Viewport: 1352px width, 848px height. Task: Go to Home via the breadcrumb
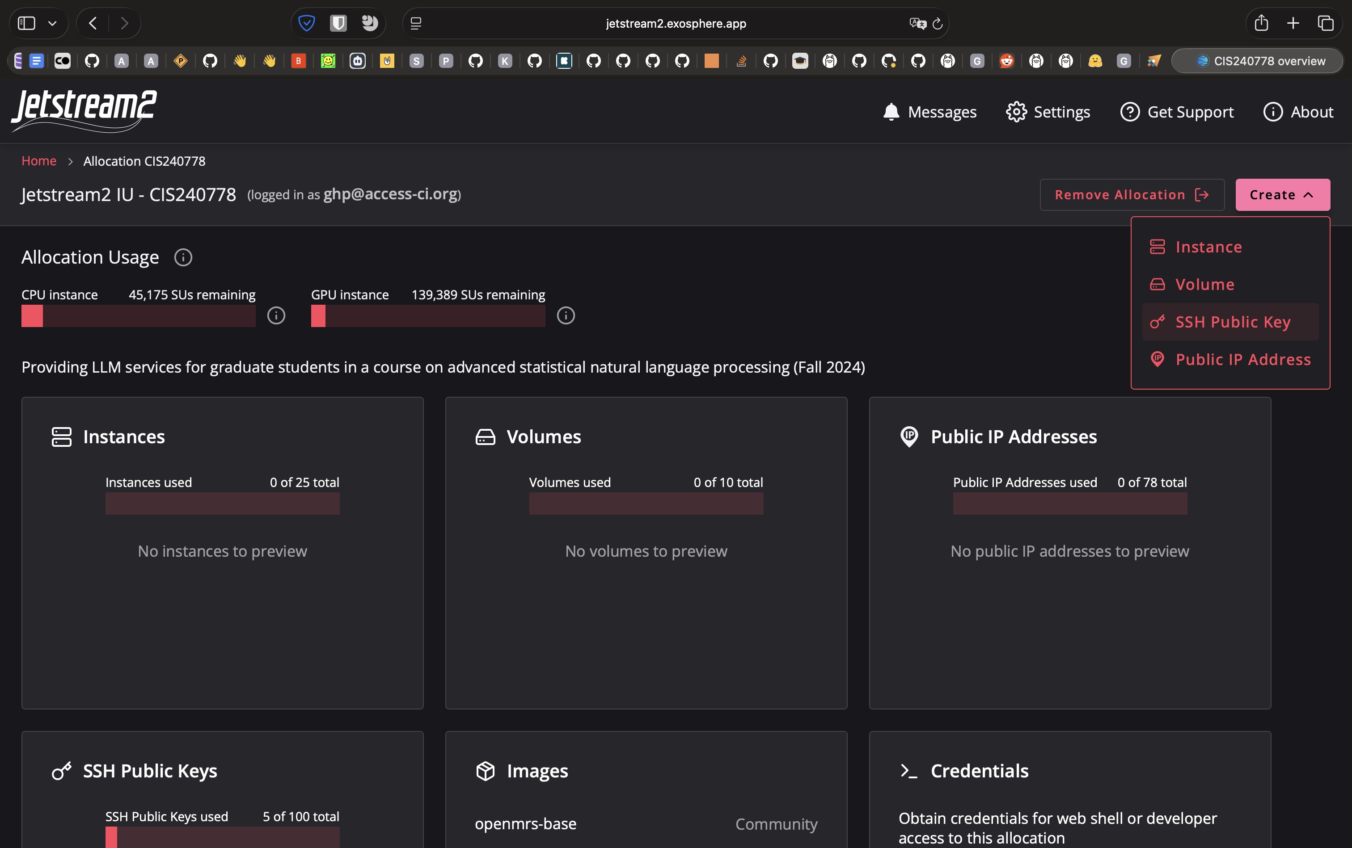coord(39,161)
